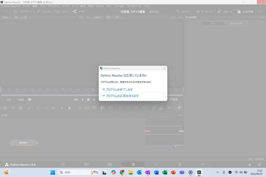266x177 pixels.
Task: Open the Fusion menu in menu bar
Action: pos(99,6)
